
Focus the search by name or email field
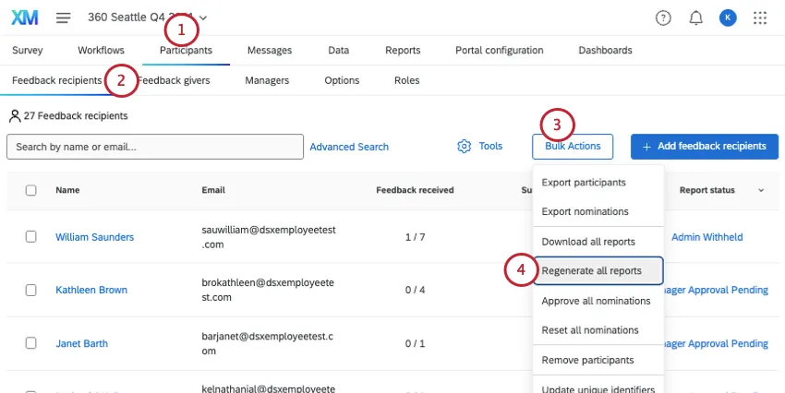pyautogui.click(x=155, y=147)
